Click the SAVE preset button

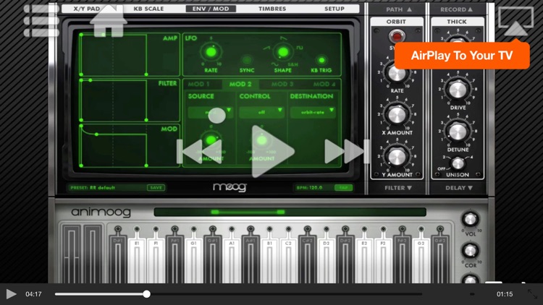click(x=156, y=188)
